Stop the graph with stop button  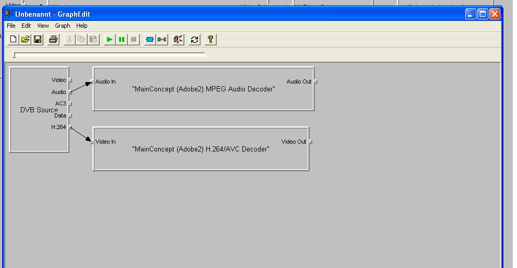tap(134, 40)
